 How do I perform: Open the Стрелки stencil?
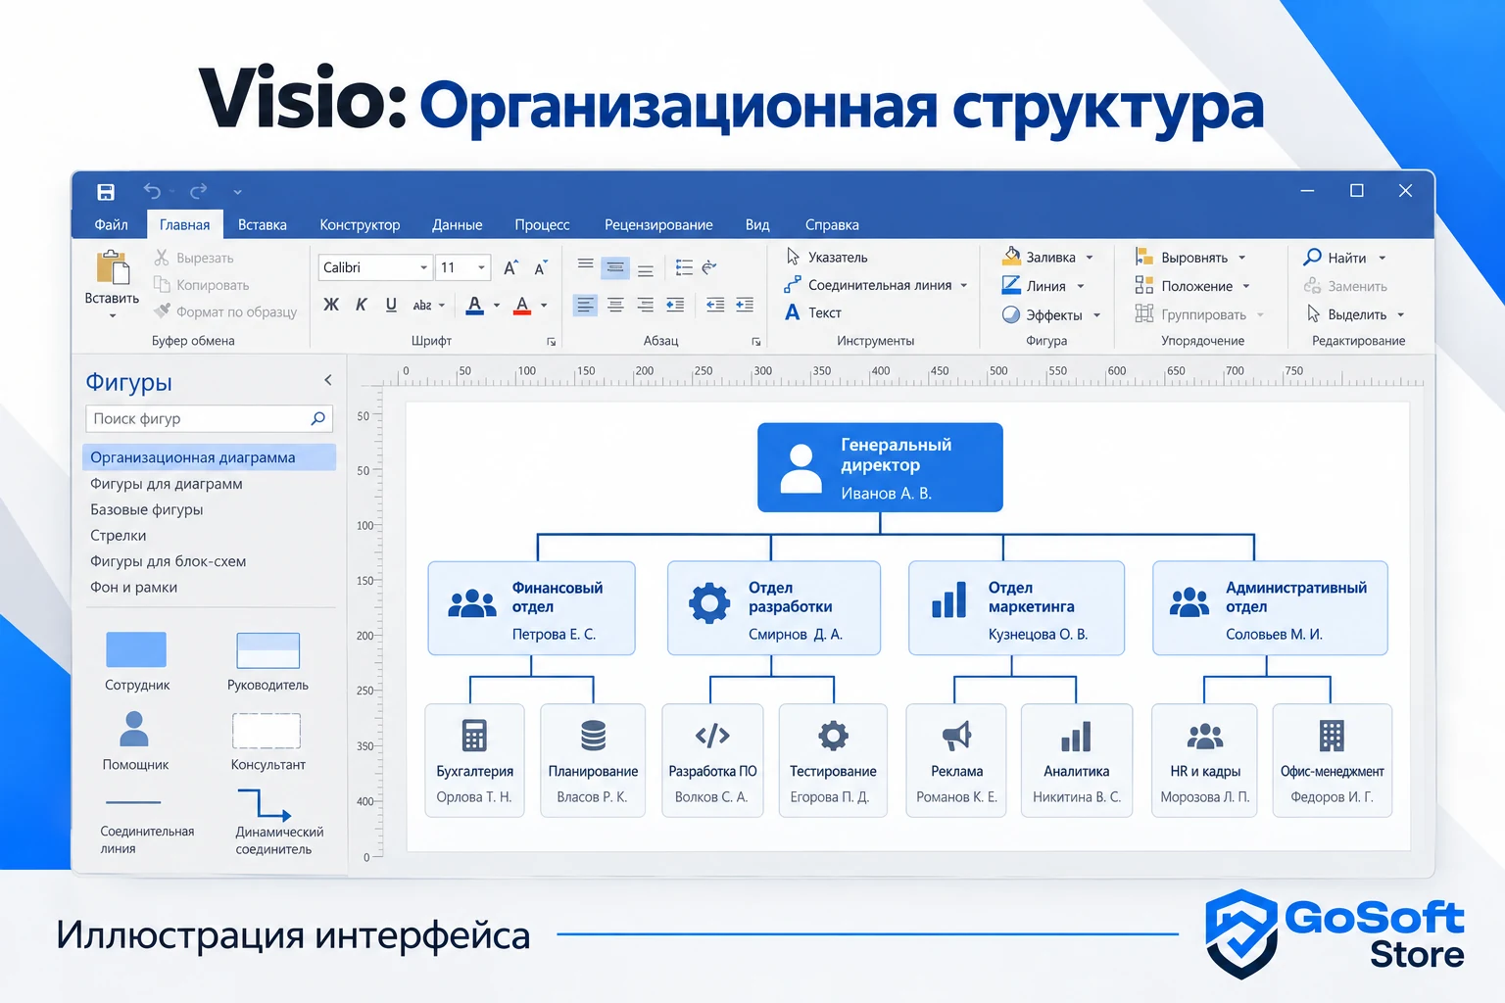[119, 536]
